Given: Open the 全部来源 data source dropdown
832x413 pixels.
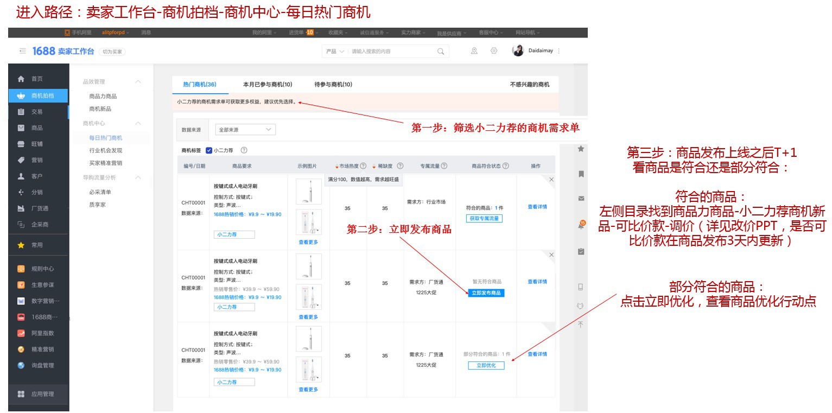Looking at the screenshot, I should coord(245,130).
